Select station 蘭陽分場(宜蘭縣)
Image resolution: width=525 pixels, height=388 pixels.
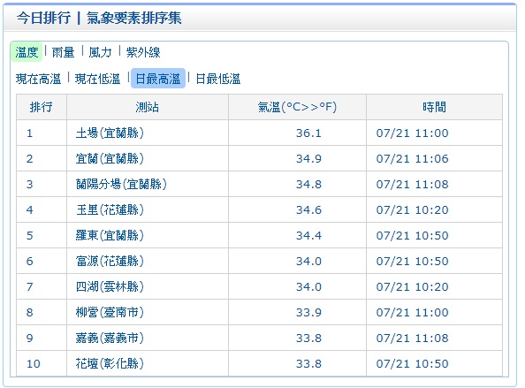(121, 184)
